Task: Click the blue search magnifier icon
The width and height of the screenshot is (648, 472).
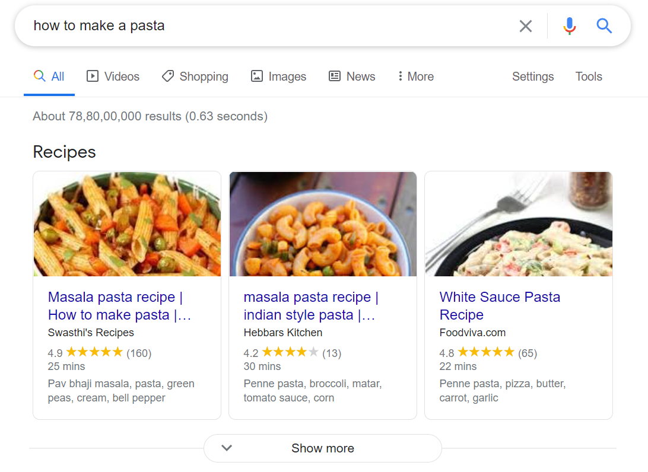Action: point(604,26)
